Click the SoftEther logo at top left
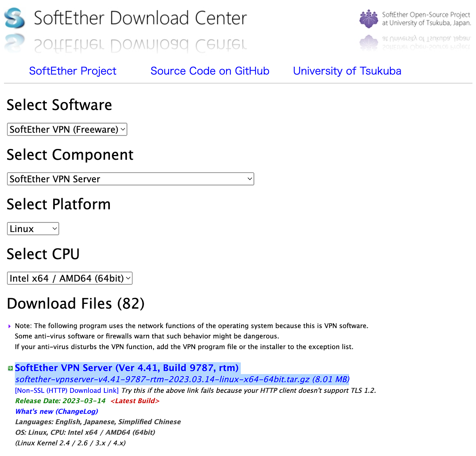476x456 pixels. pyautogui.click(x=15, y=19)
